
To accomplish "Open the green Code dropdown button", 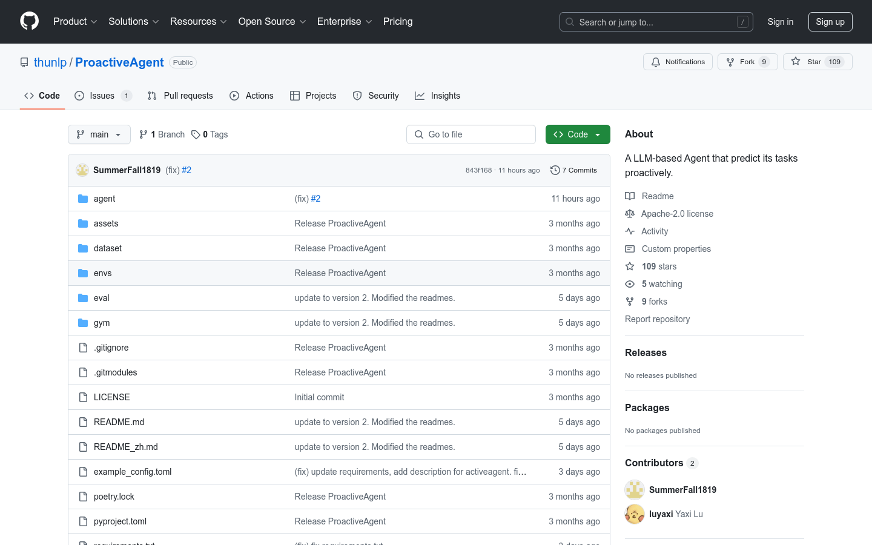I will [x=578, y=134].
